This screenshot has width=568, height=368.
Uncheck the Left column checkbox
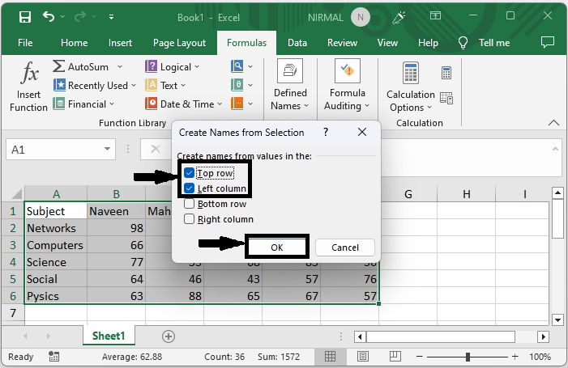click(x=190, y=188)
